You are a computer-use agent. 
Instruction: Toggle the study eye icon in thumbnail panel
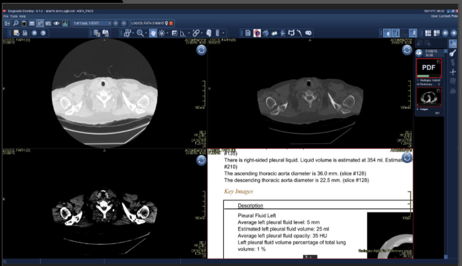click(x=419, y=52)
